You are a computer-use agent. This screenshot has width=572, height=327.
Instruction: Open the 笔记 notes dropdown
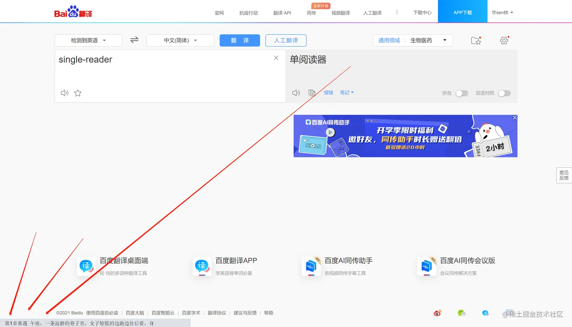tap(347, 92)
